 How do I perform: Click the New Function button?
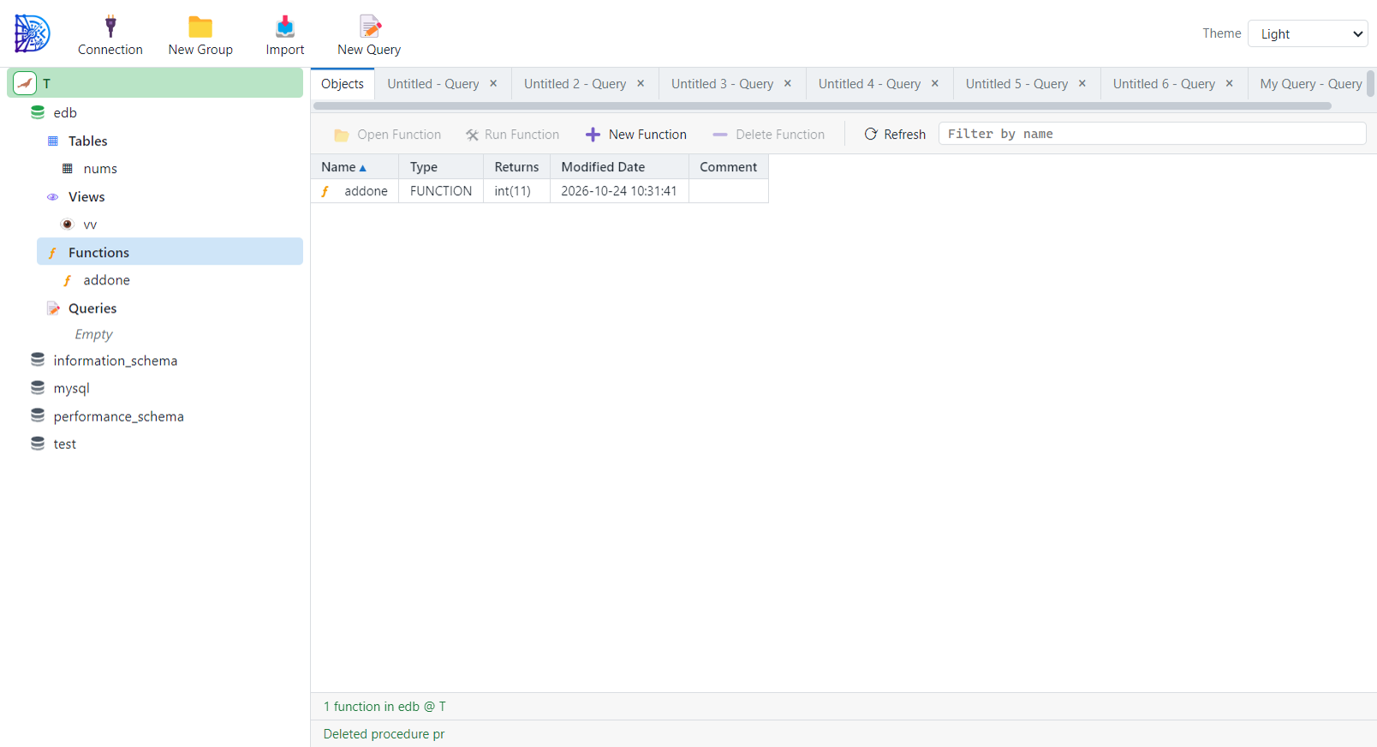coord(636,134)
